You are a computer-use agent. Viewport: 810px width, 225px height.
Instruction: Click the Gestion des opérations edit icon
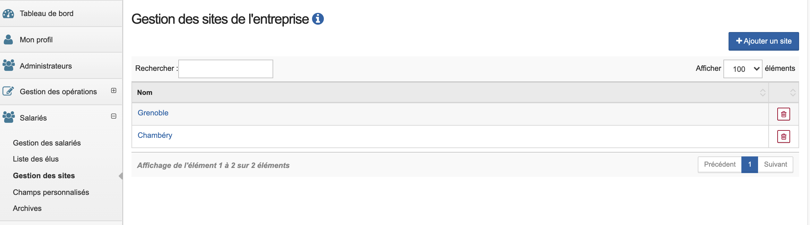coord(8,91)
